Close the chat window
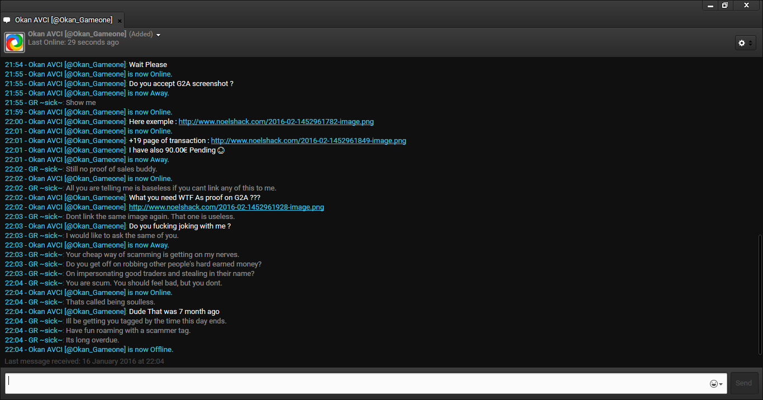The width and height of the screenshot is (763, 400). point(746,5)
